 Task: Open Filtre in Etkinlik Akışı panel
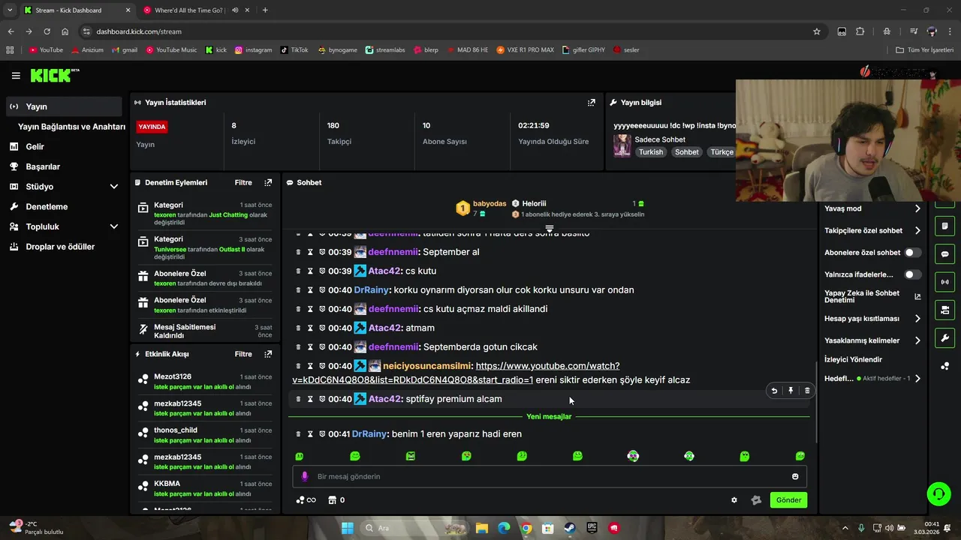click(x=243, y=354)
